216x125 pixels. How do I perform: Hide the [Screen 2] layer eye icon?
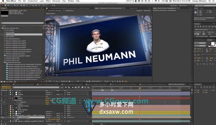2,112
